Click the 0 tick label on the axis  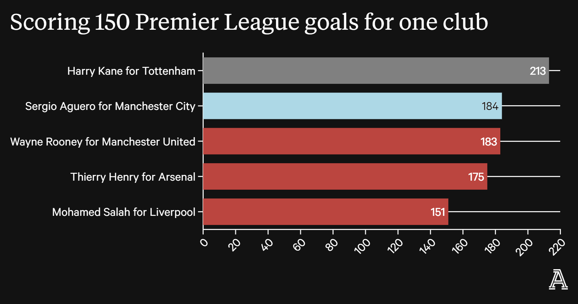pos(204,242)
